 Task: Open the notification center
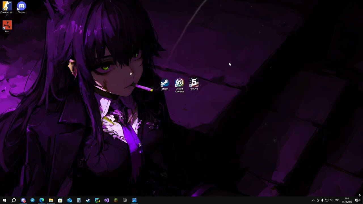click(x=356, y=200)
